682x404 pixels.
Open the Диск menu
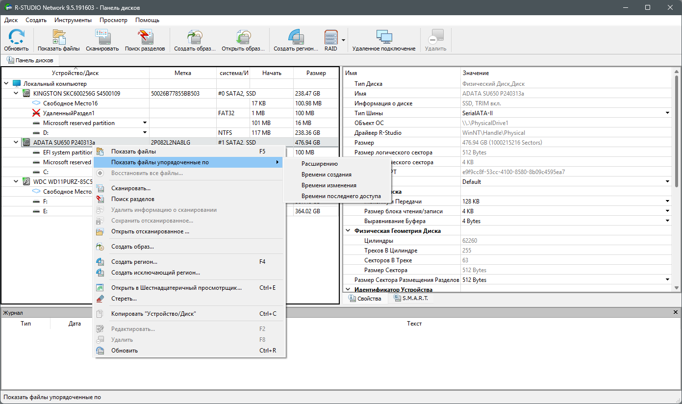11,20
